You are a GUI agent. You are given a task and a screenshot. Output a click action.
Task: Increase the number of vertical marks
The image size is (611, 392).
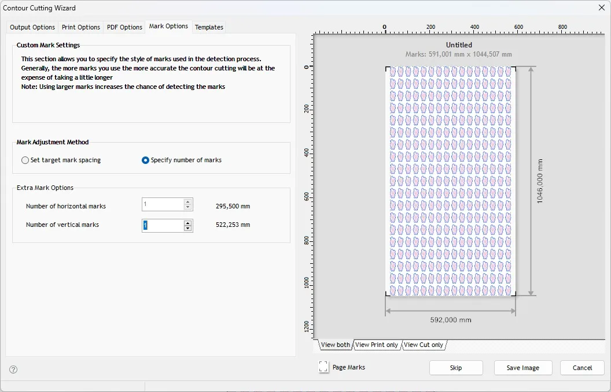pos(188,223)
